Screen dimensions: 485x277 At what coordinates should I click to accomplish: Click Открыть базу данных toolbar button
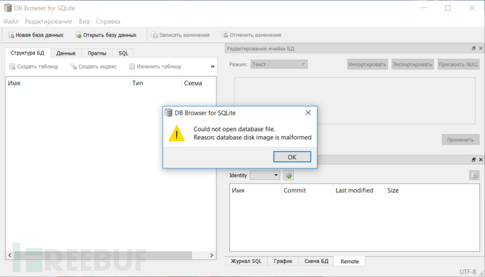(x=106, y=35)
